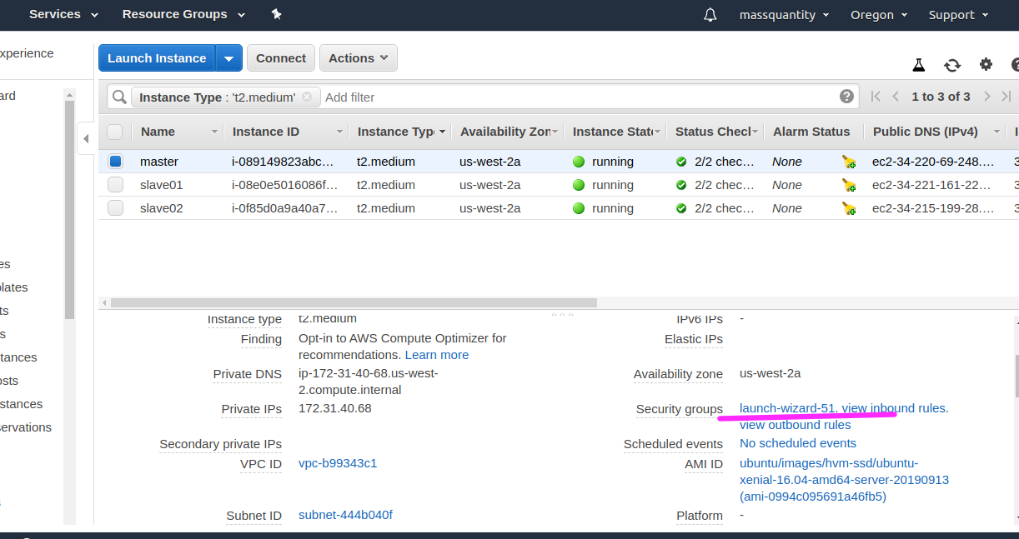Go to next page of results
The width and height of the screenshot is (1019, 539).
pyautogui.click(x=987, y=97)
